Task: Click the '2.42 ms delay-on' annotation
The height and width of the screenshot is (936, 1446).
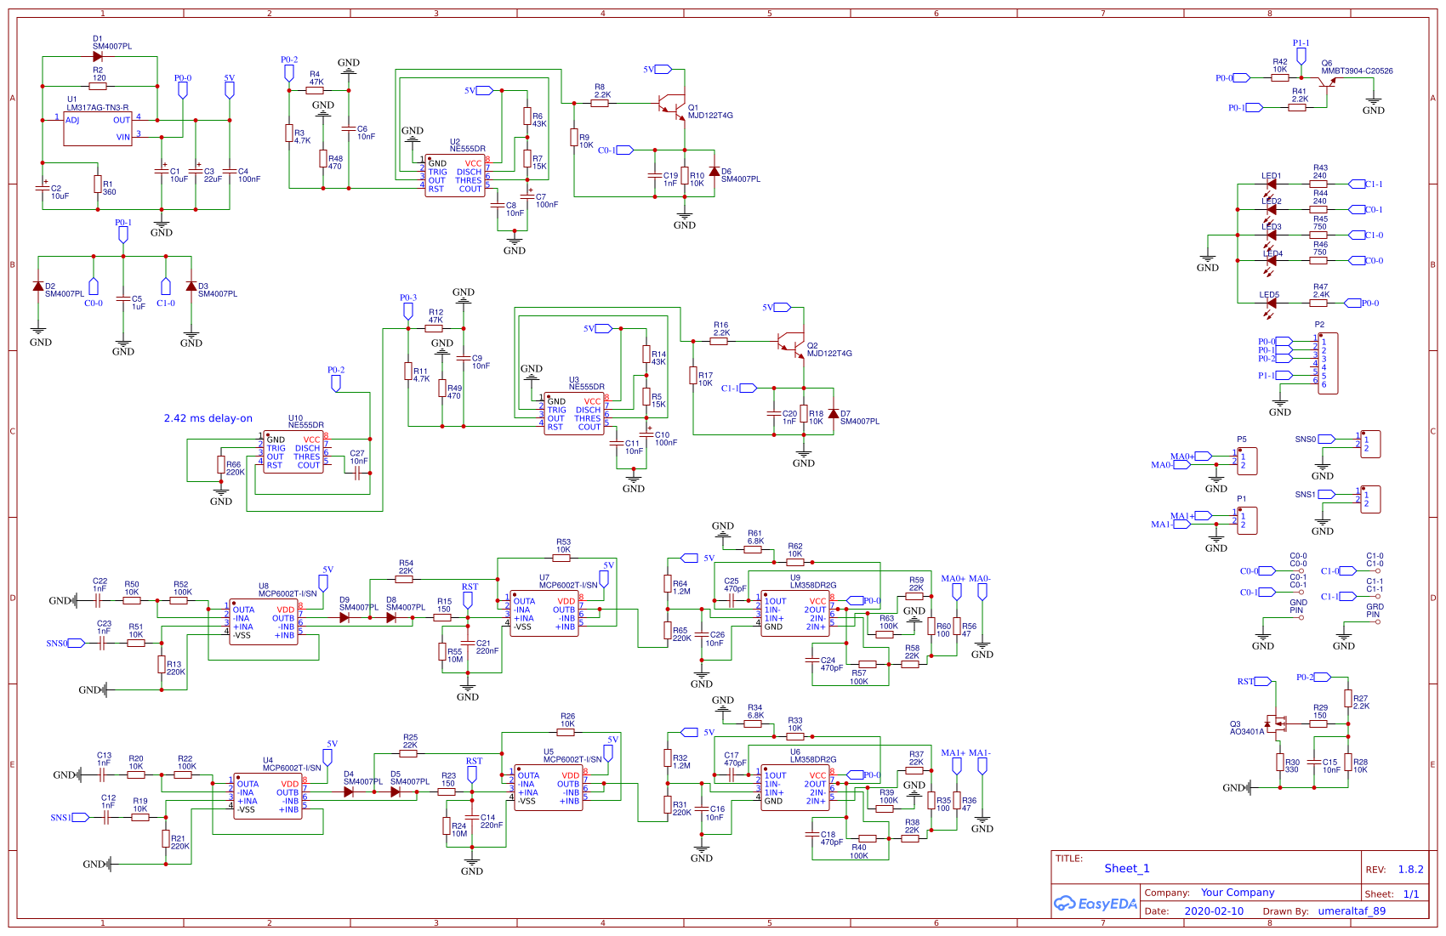Action: [208, 418]
